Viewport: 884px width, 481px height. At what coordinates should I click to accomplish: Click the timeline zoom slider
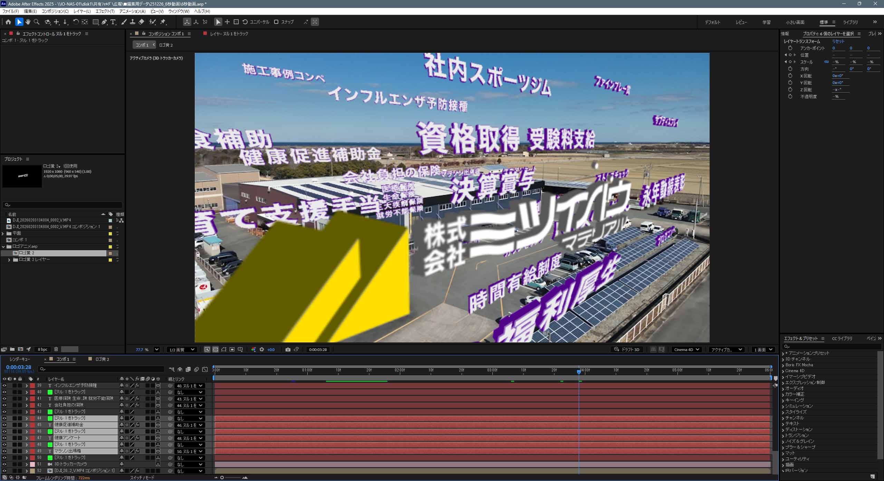click(222, 478)
